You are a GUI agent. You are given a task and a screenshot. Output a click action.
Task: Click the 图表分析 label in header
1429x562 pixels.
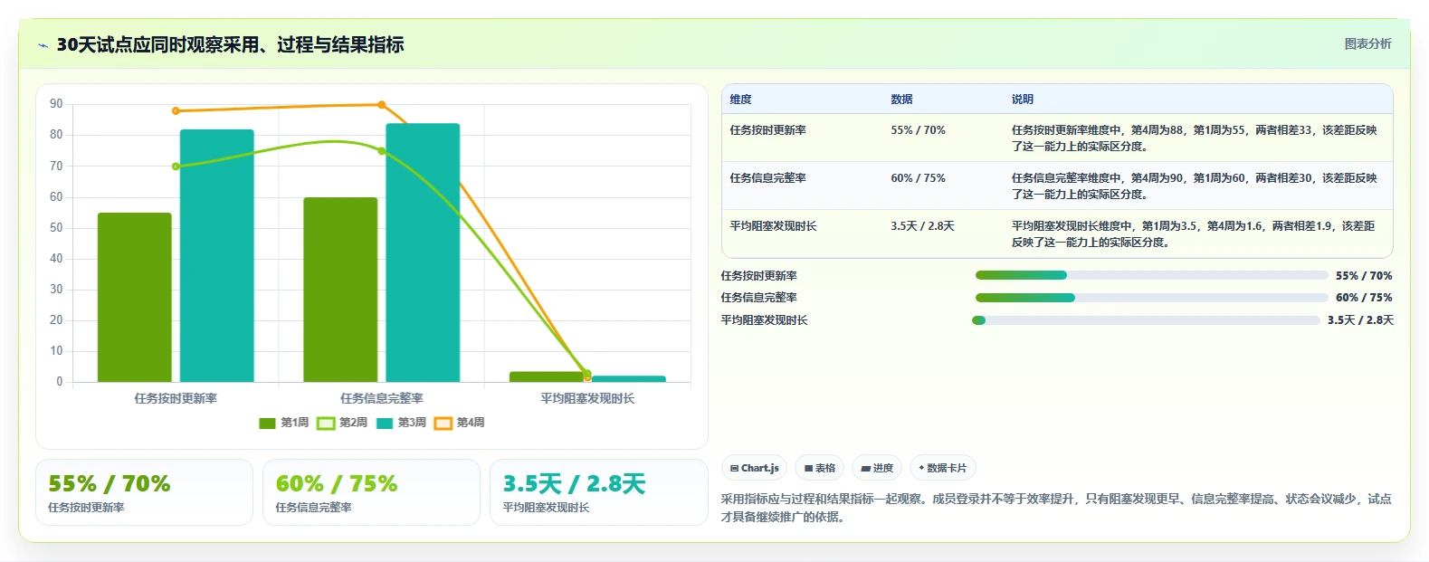(1367, 43)
